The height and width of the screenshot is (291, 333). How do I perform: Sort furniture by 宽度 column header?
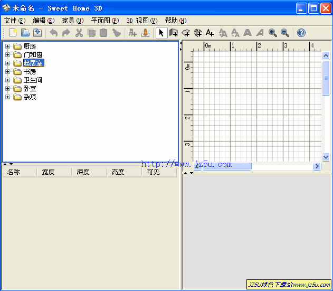tap(54, 172)
